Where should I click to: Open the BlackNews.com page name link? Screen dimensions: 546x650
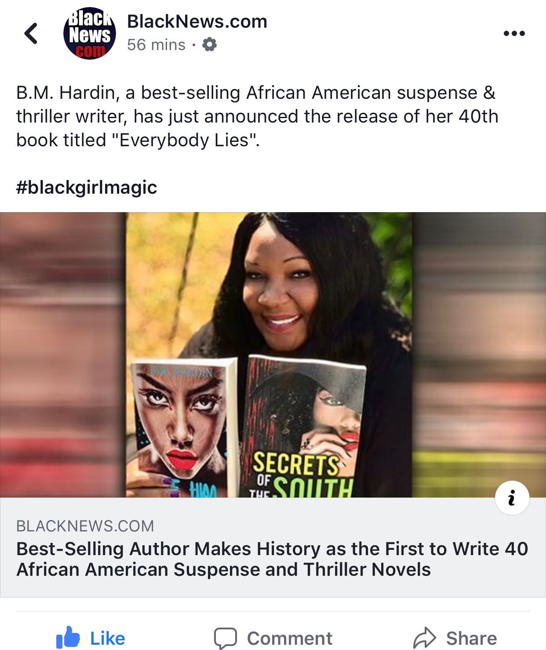pyautogui.click(x=197, y=22)
